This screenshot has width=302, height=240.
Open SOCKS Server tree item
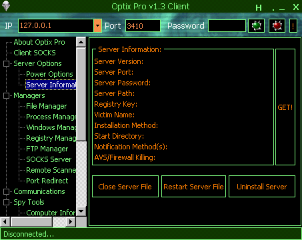click(x=49, y=159)
